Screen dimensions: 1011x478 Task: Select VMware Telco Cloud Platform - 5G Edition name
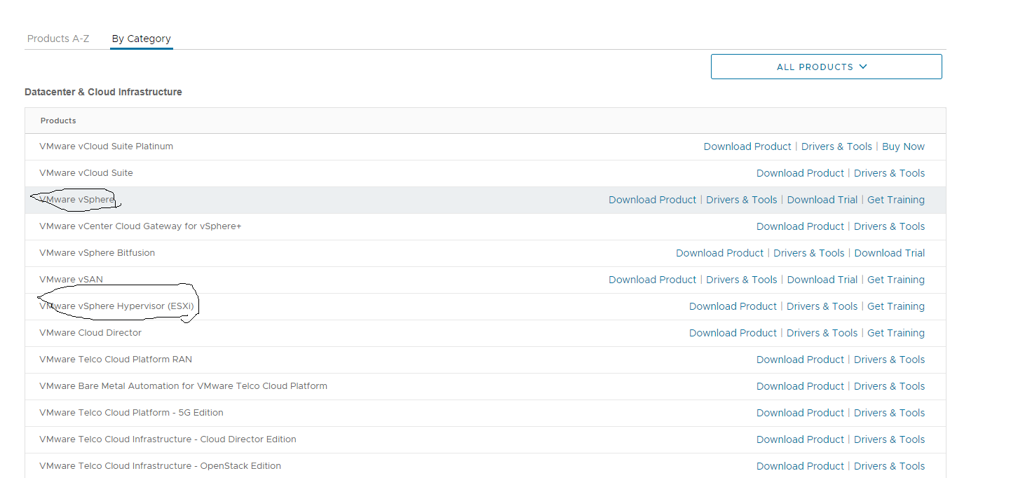point(131,413)
